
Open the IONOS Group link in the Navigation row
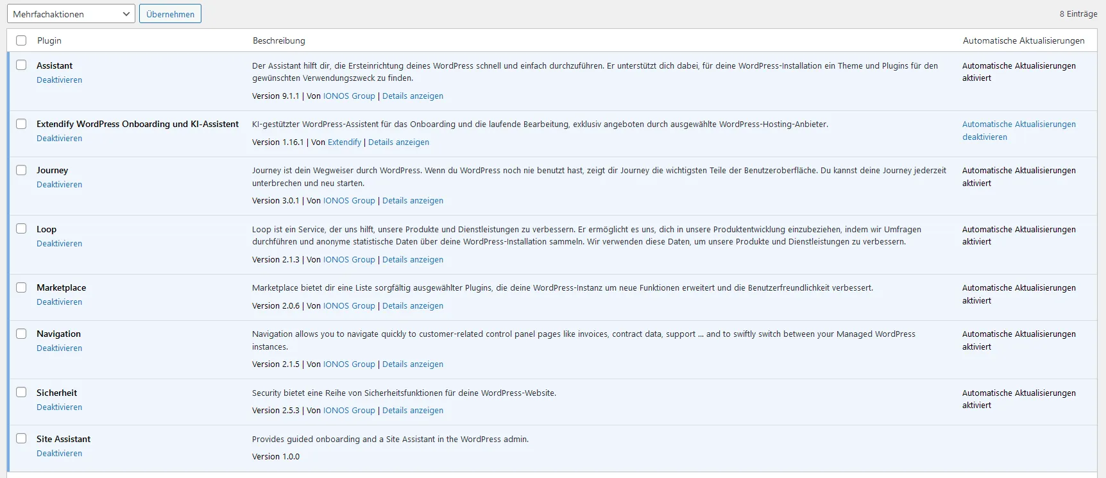[349, 364]
